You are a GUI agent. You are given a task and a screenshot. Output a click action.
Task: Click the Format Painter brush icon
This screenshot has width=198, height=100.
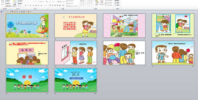click(6, 6)
